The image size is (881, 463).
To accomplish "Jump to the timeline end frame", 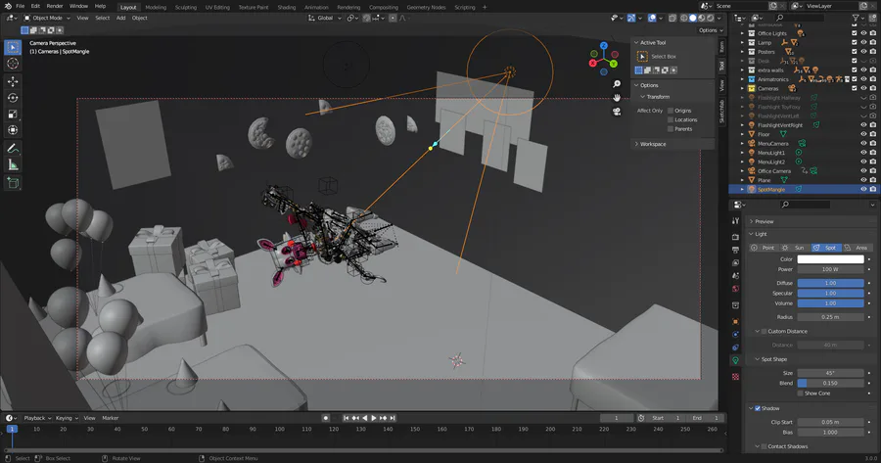I will click(x=393, y=418).
